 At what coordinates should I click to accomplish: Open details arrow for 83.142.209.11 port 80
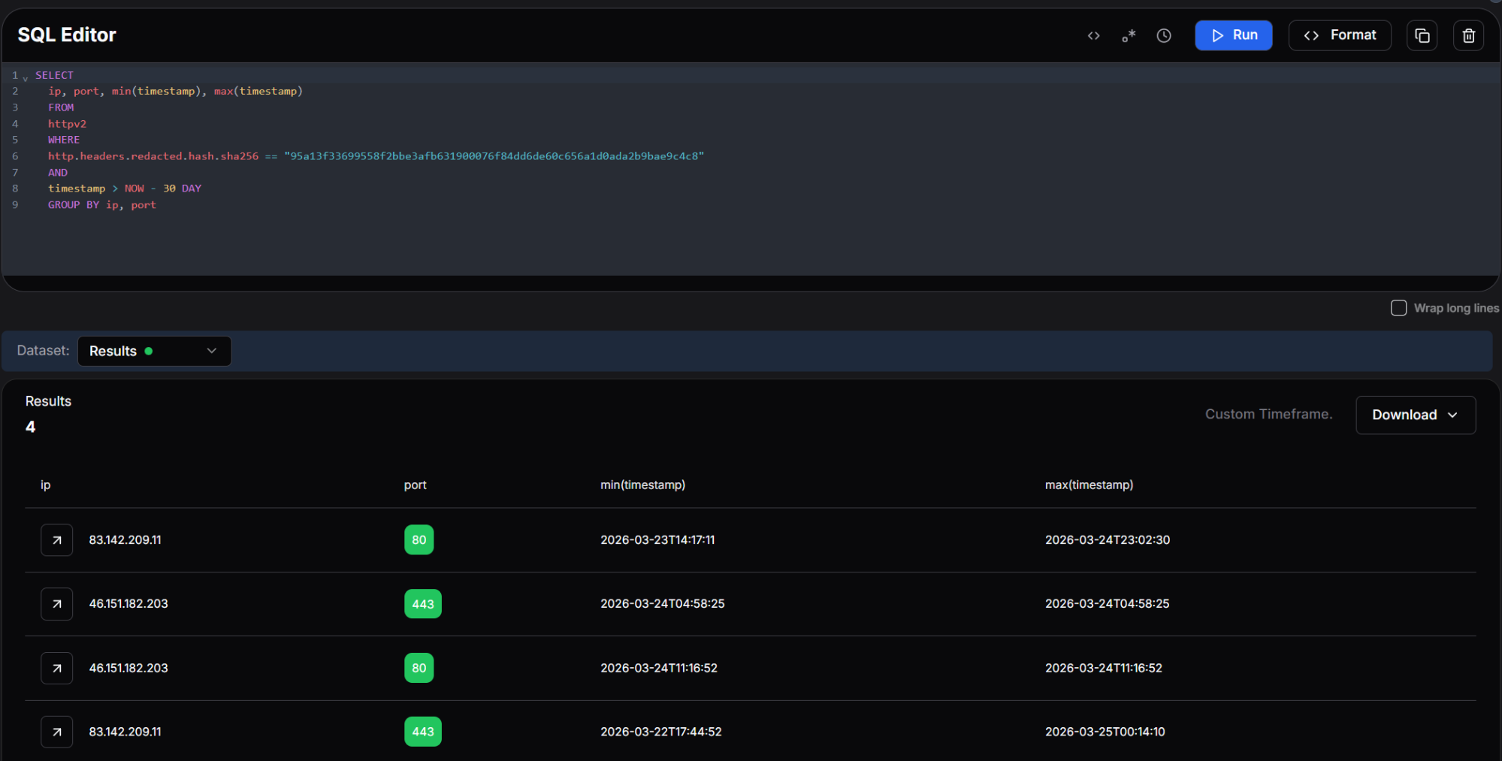[56, 539]
